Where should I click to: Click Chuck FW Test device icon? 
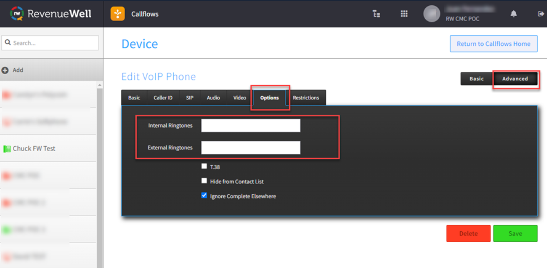(x=7, y=149)
